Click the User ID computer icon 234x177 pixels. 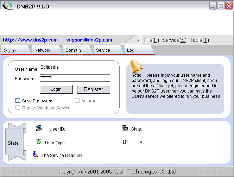[39, 128]
